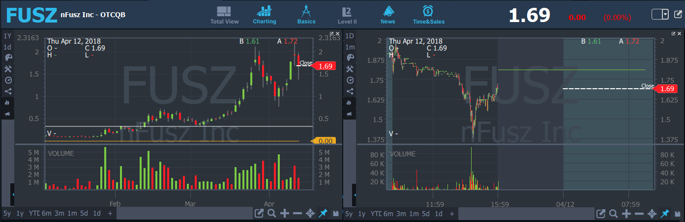
Task: Click the FUSZ ticker symbol
Action: tap(31, 15)
